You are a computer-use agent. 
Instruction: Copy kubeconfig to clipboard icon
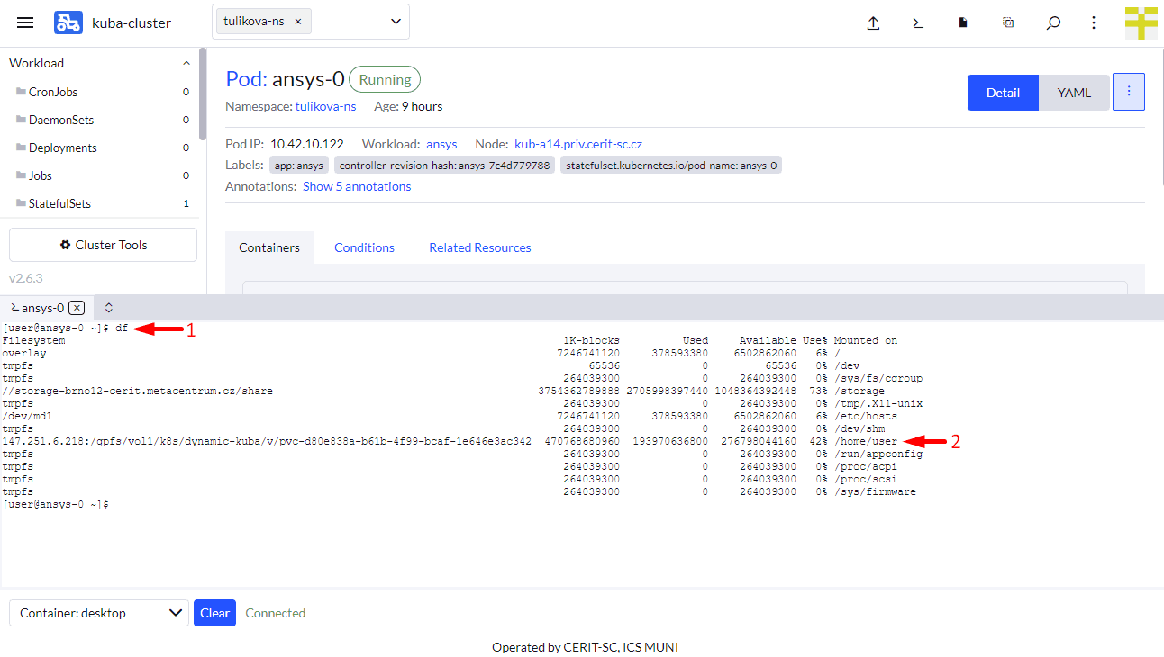(1008, 23)
